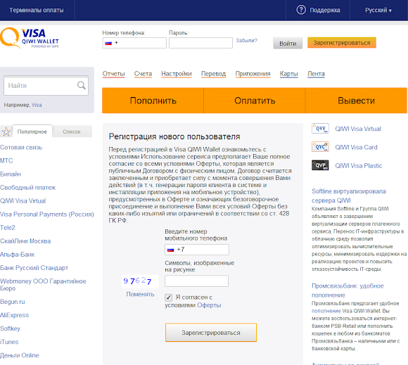Click the captcha image 97627
Image resolution: width=408 pixels, height=365 pixels.
(140, 281)
